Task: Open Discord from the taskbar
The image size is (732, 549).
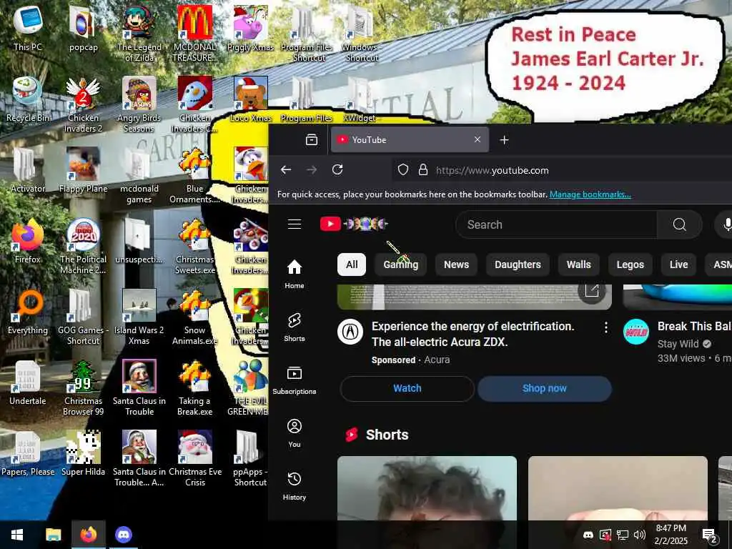Action: coord(123,535)
